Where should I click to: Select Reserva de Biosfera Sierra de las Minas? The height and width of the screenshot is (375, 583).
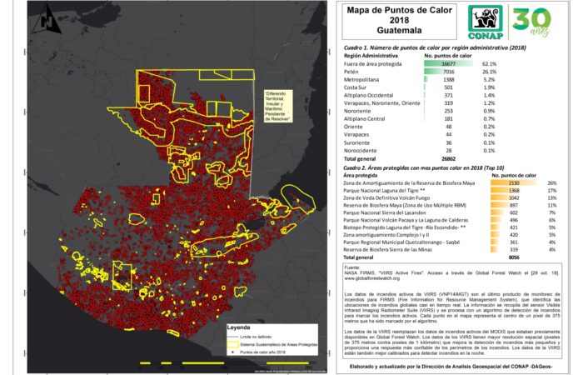(387, 250)
